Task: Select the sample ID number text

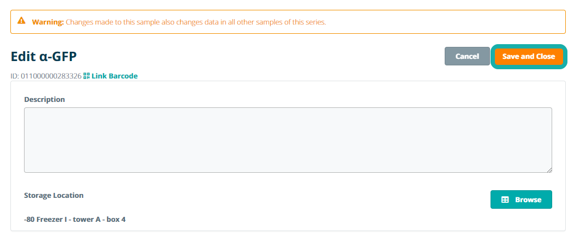Action: [x=51, y=76]
